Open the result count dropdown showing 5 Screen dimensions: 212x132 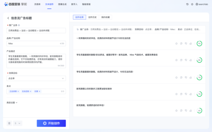point(18,123)
